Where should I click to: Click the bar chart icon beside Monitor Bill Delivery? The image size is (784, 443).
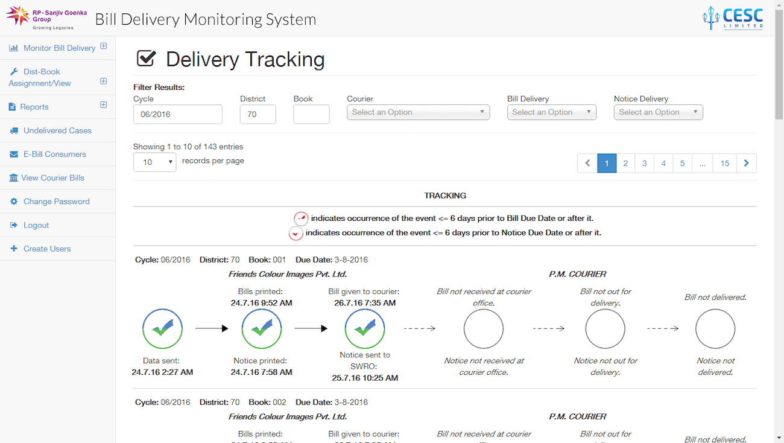pyautogui.click(x=13, y=48)
